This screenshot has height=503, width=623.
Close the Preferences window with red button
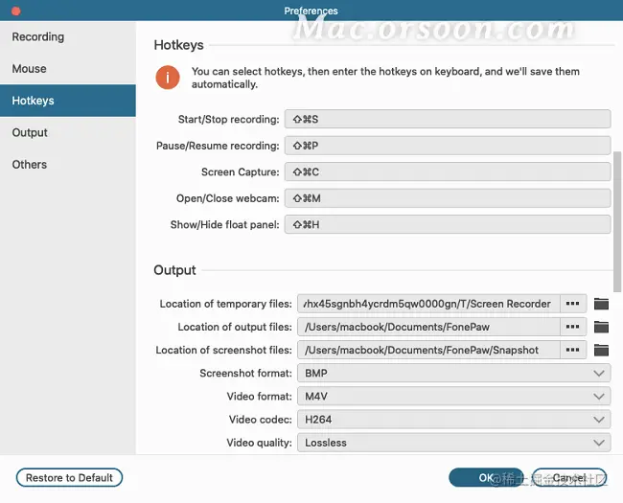click(x=16, y=11)
